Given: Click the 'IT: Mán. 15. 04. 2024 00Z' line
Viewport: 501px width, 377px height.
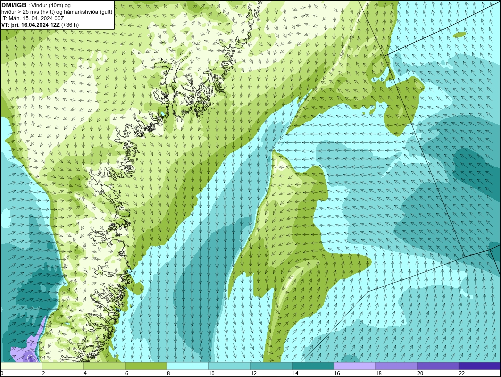Looking at the screenshot, I should [x=32, y=18].
